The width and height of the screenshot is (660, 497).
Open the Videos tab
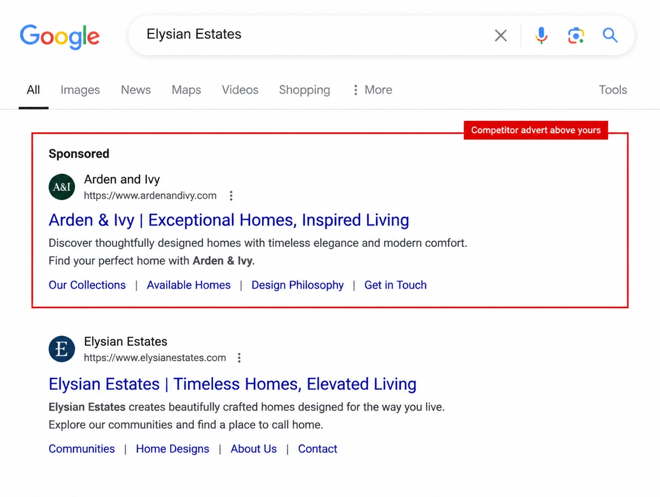point(240,90)
